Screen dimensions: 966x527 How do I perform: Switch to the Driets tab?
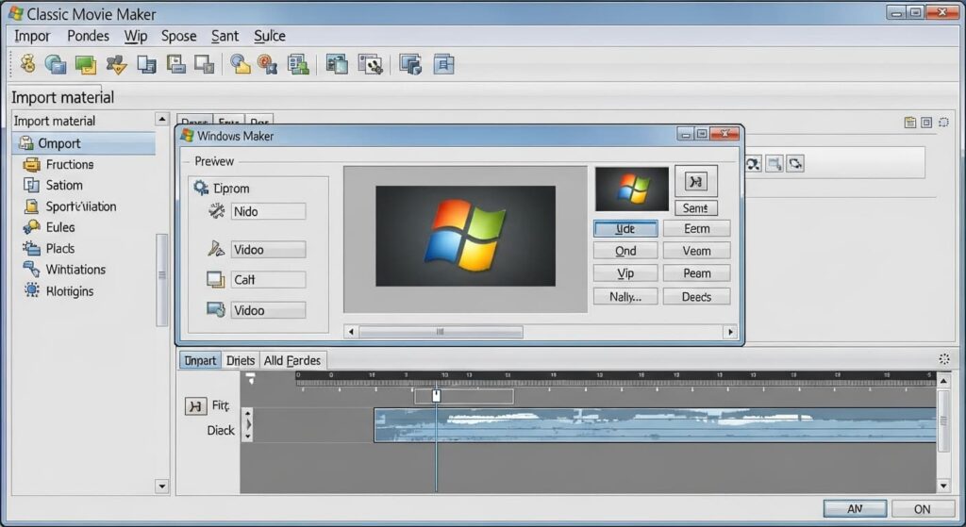point(241,360)
